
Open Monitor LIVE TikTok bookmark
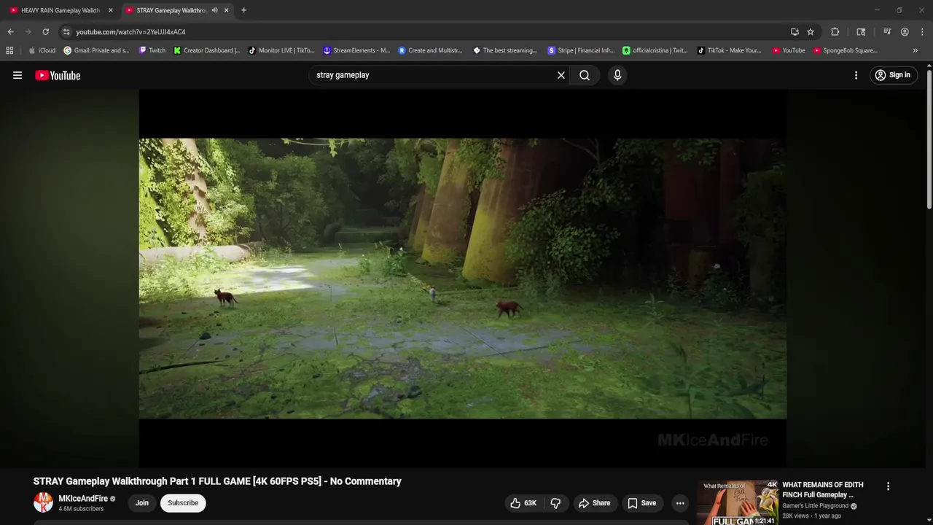coord(281,50)
